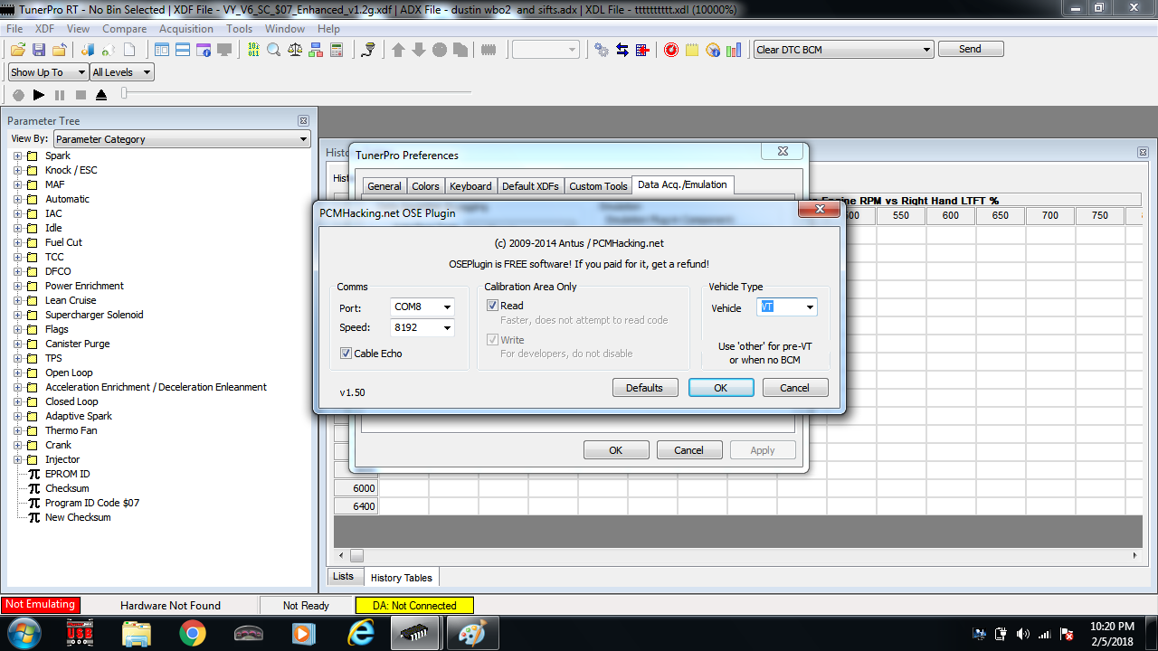This screenshot has height=651, width=1158.
Task: Click the magnifying glass search icon
Action: pos(274,50)
